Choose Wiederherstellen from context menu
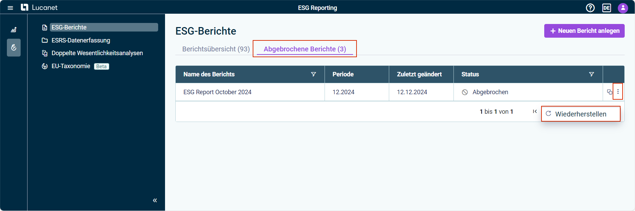The image size is (635, 211). pyautogui.click(x=581, y=114)
